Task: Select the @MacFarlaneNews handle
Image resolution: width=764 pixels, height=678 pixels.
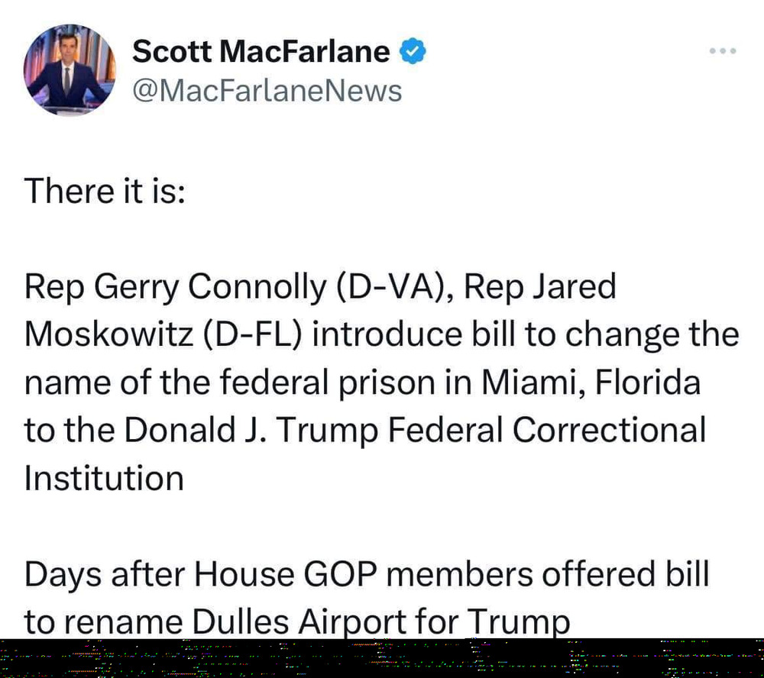Action: 267,91
